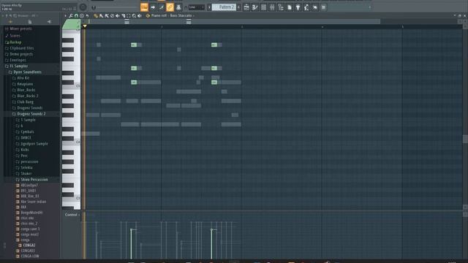Open the Line snap dropdown
468x263 pixels.
[x=197, y=7]
